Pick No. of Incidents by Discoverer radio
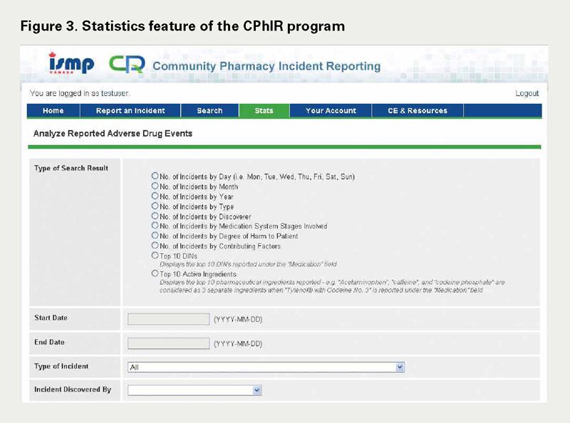The height and width of the screenshot is (423, 570). (x=155, y=216)
